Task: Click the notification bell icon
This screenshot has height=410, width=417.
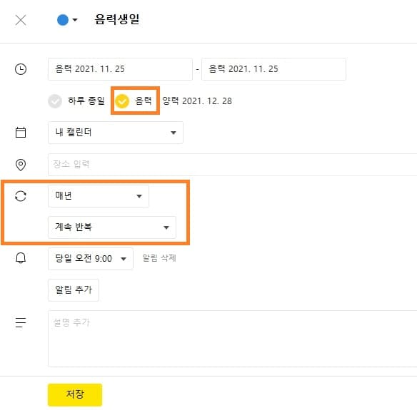Action: point(21,258)
